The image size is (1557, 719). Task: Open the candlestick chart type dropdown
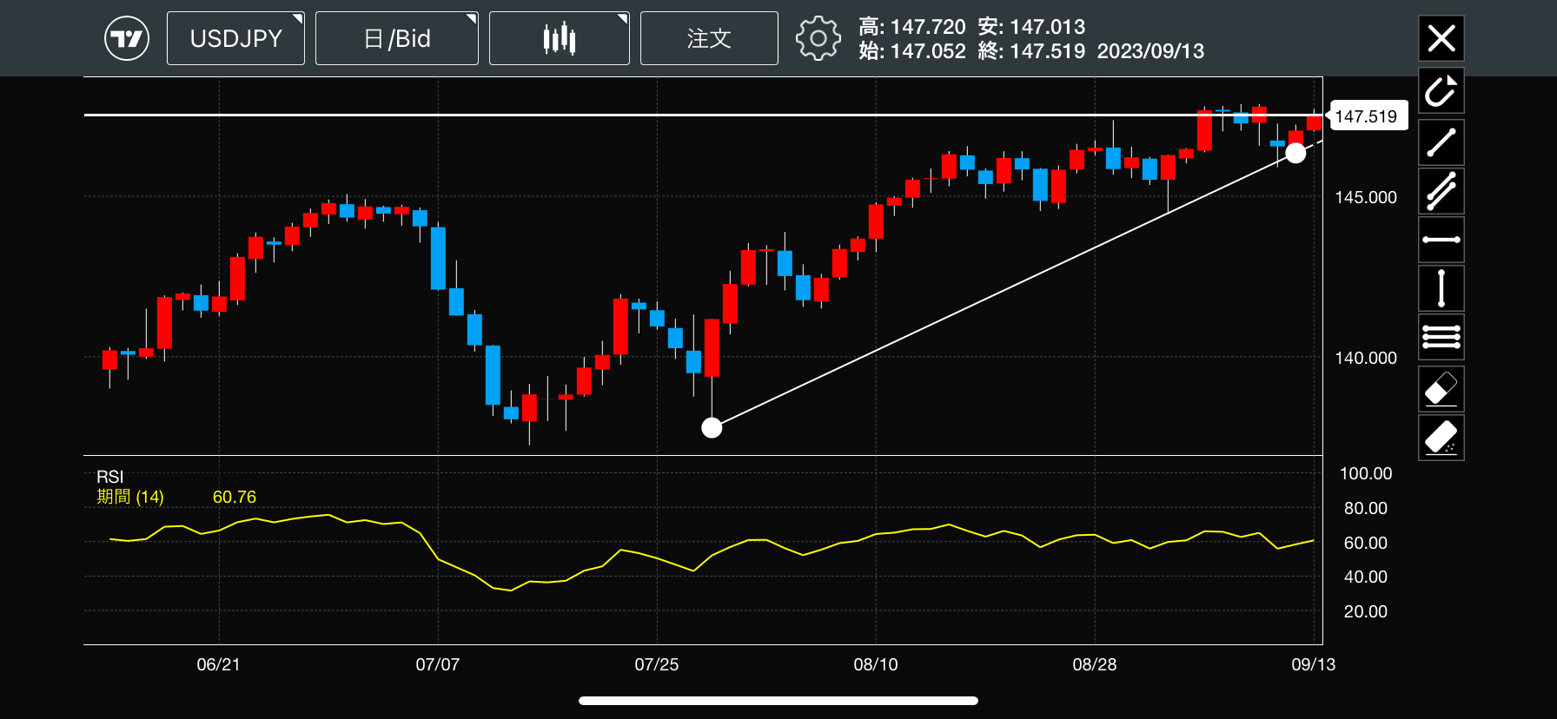[x=559, y=38]
